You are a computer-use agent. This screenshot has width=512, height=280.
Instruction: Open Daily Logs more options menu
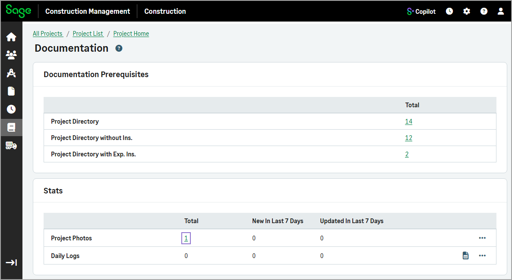tap(482, 255)
